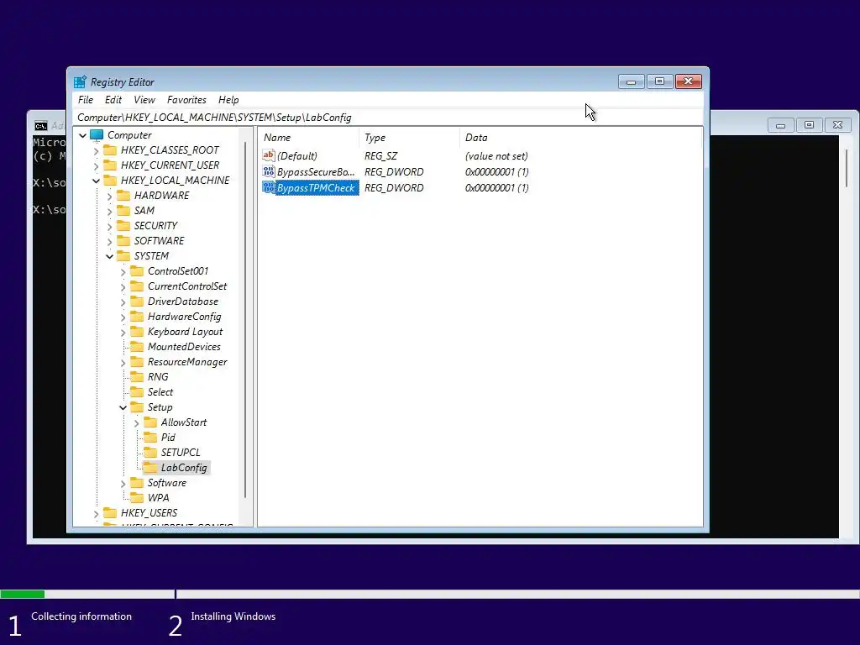860x645 pixels.
Task: Select the LabConfig key
Action: (184, 468)
